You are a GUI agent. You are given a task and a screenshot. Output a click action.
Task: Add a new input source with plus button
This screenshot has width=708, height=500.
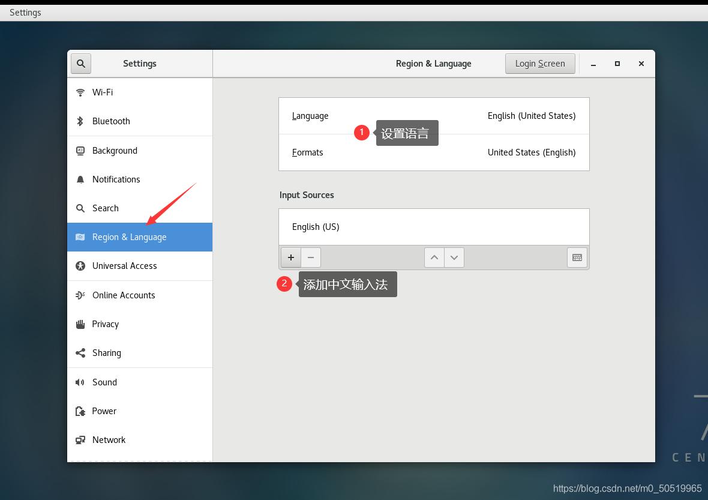pyautogui.click(x=290, y=257)
